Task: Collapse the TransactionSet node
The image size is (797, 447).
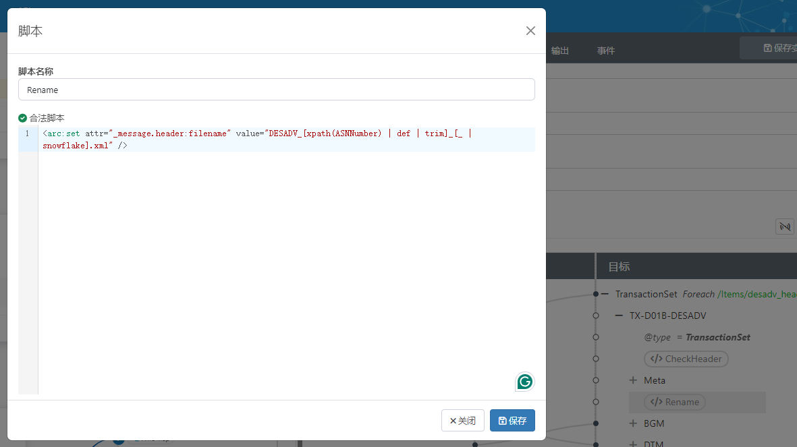Action: click(x=605, y=294)
